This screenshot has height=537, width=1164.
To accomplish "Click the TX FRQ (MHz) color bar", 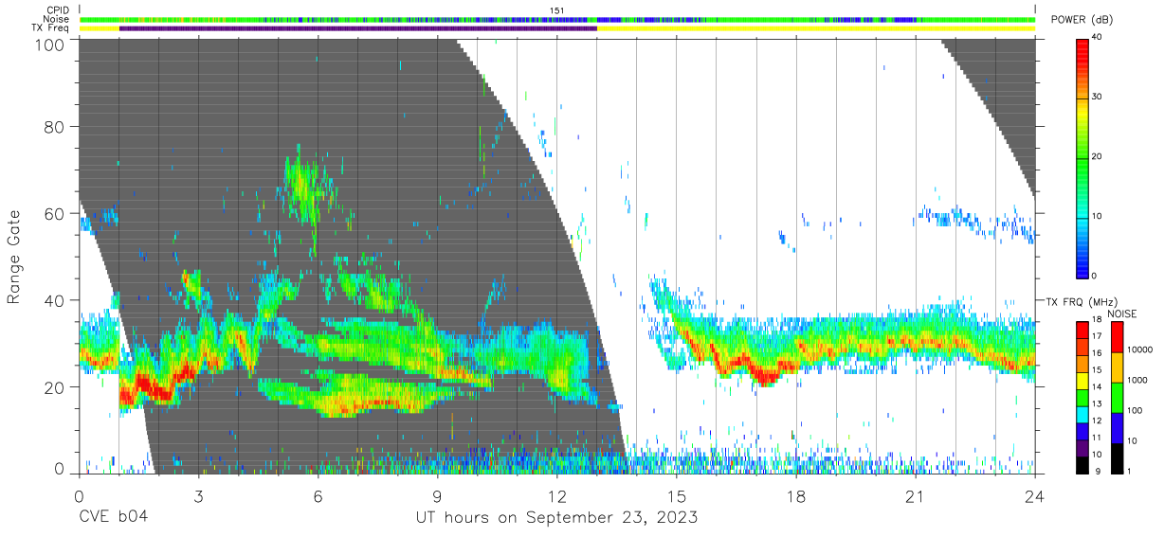I will [1082, 397].
